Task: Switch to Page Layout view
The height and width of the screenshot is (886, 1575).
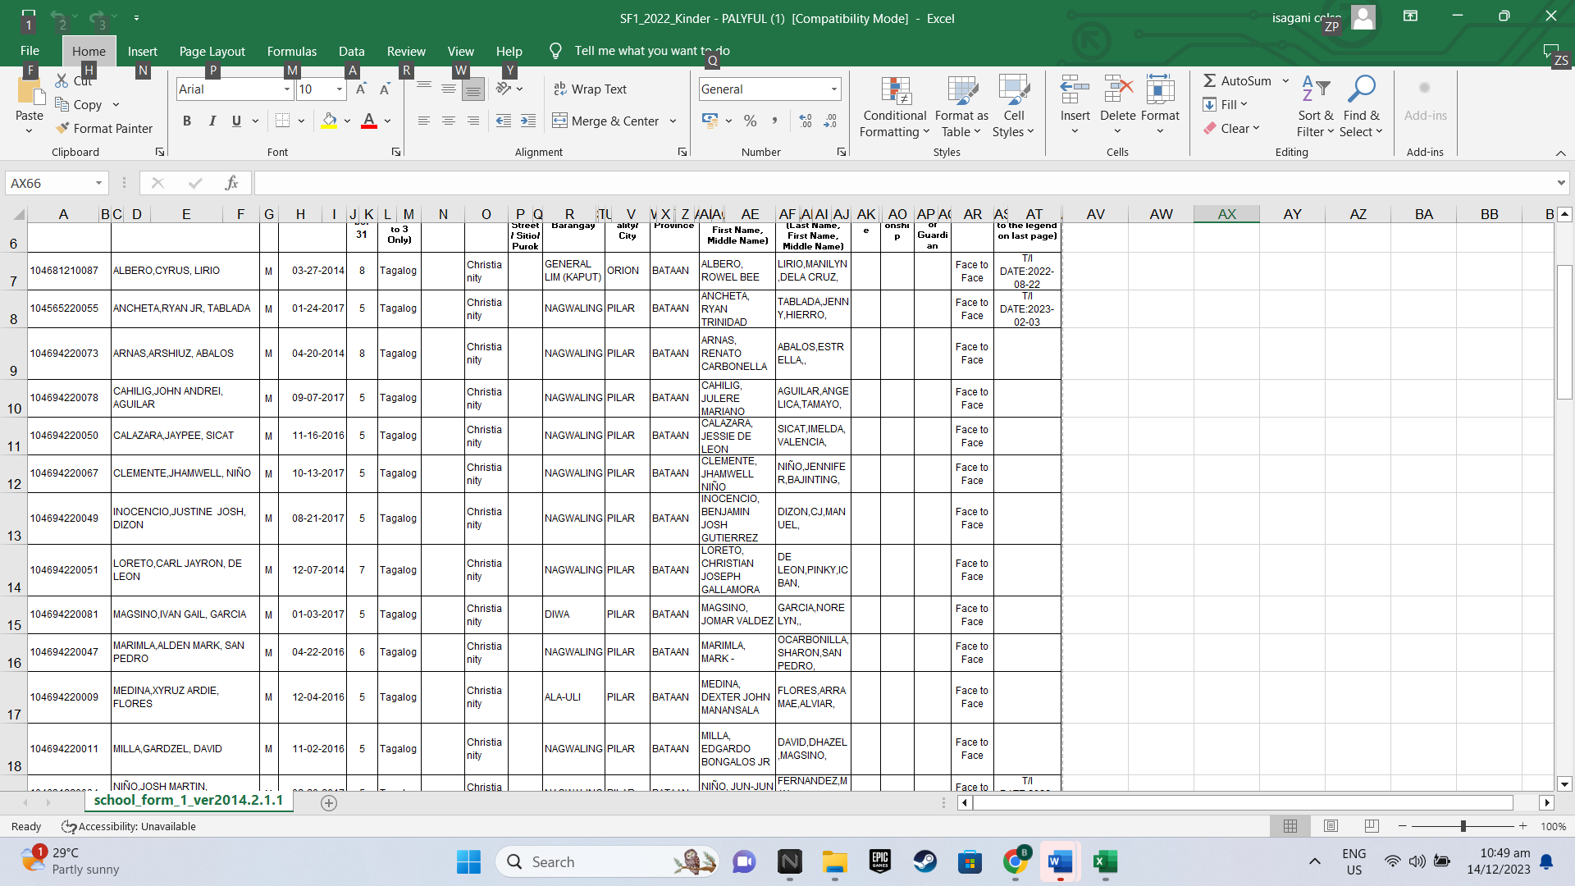Action: click(x=1331, y=826)
